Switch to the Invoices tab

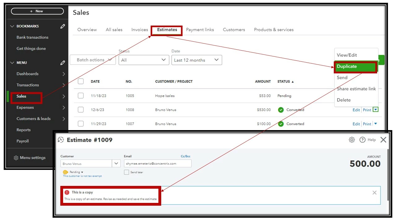point(140,30)
